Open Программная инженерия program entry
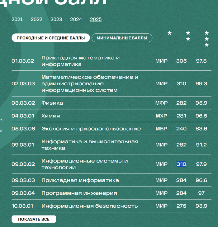The image size is (218, 227). coord(79,193)
